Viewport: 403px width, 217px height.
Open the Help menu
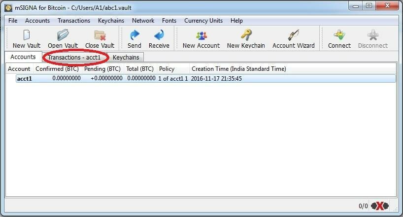pos(236,21)
